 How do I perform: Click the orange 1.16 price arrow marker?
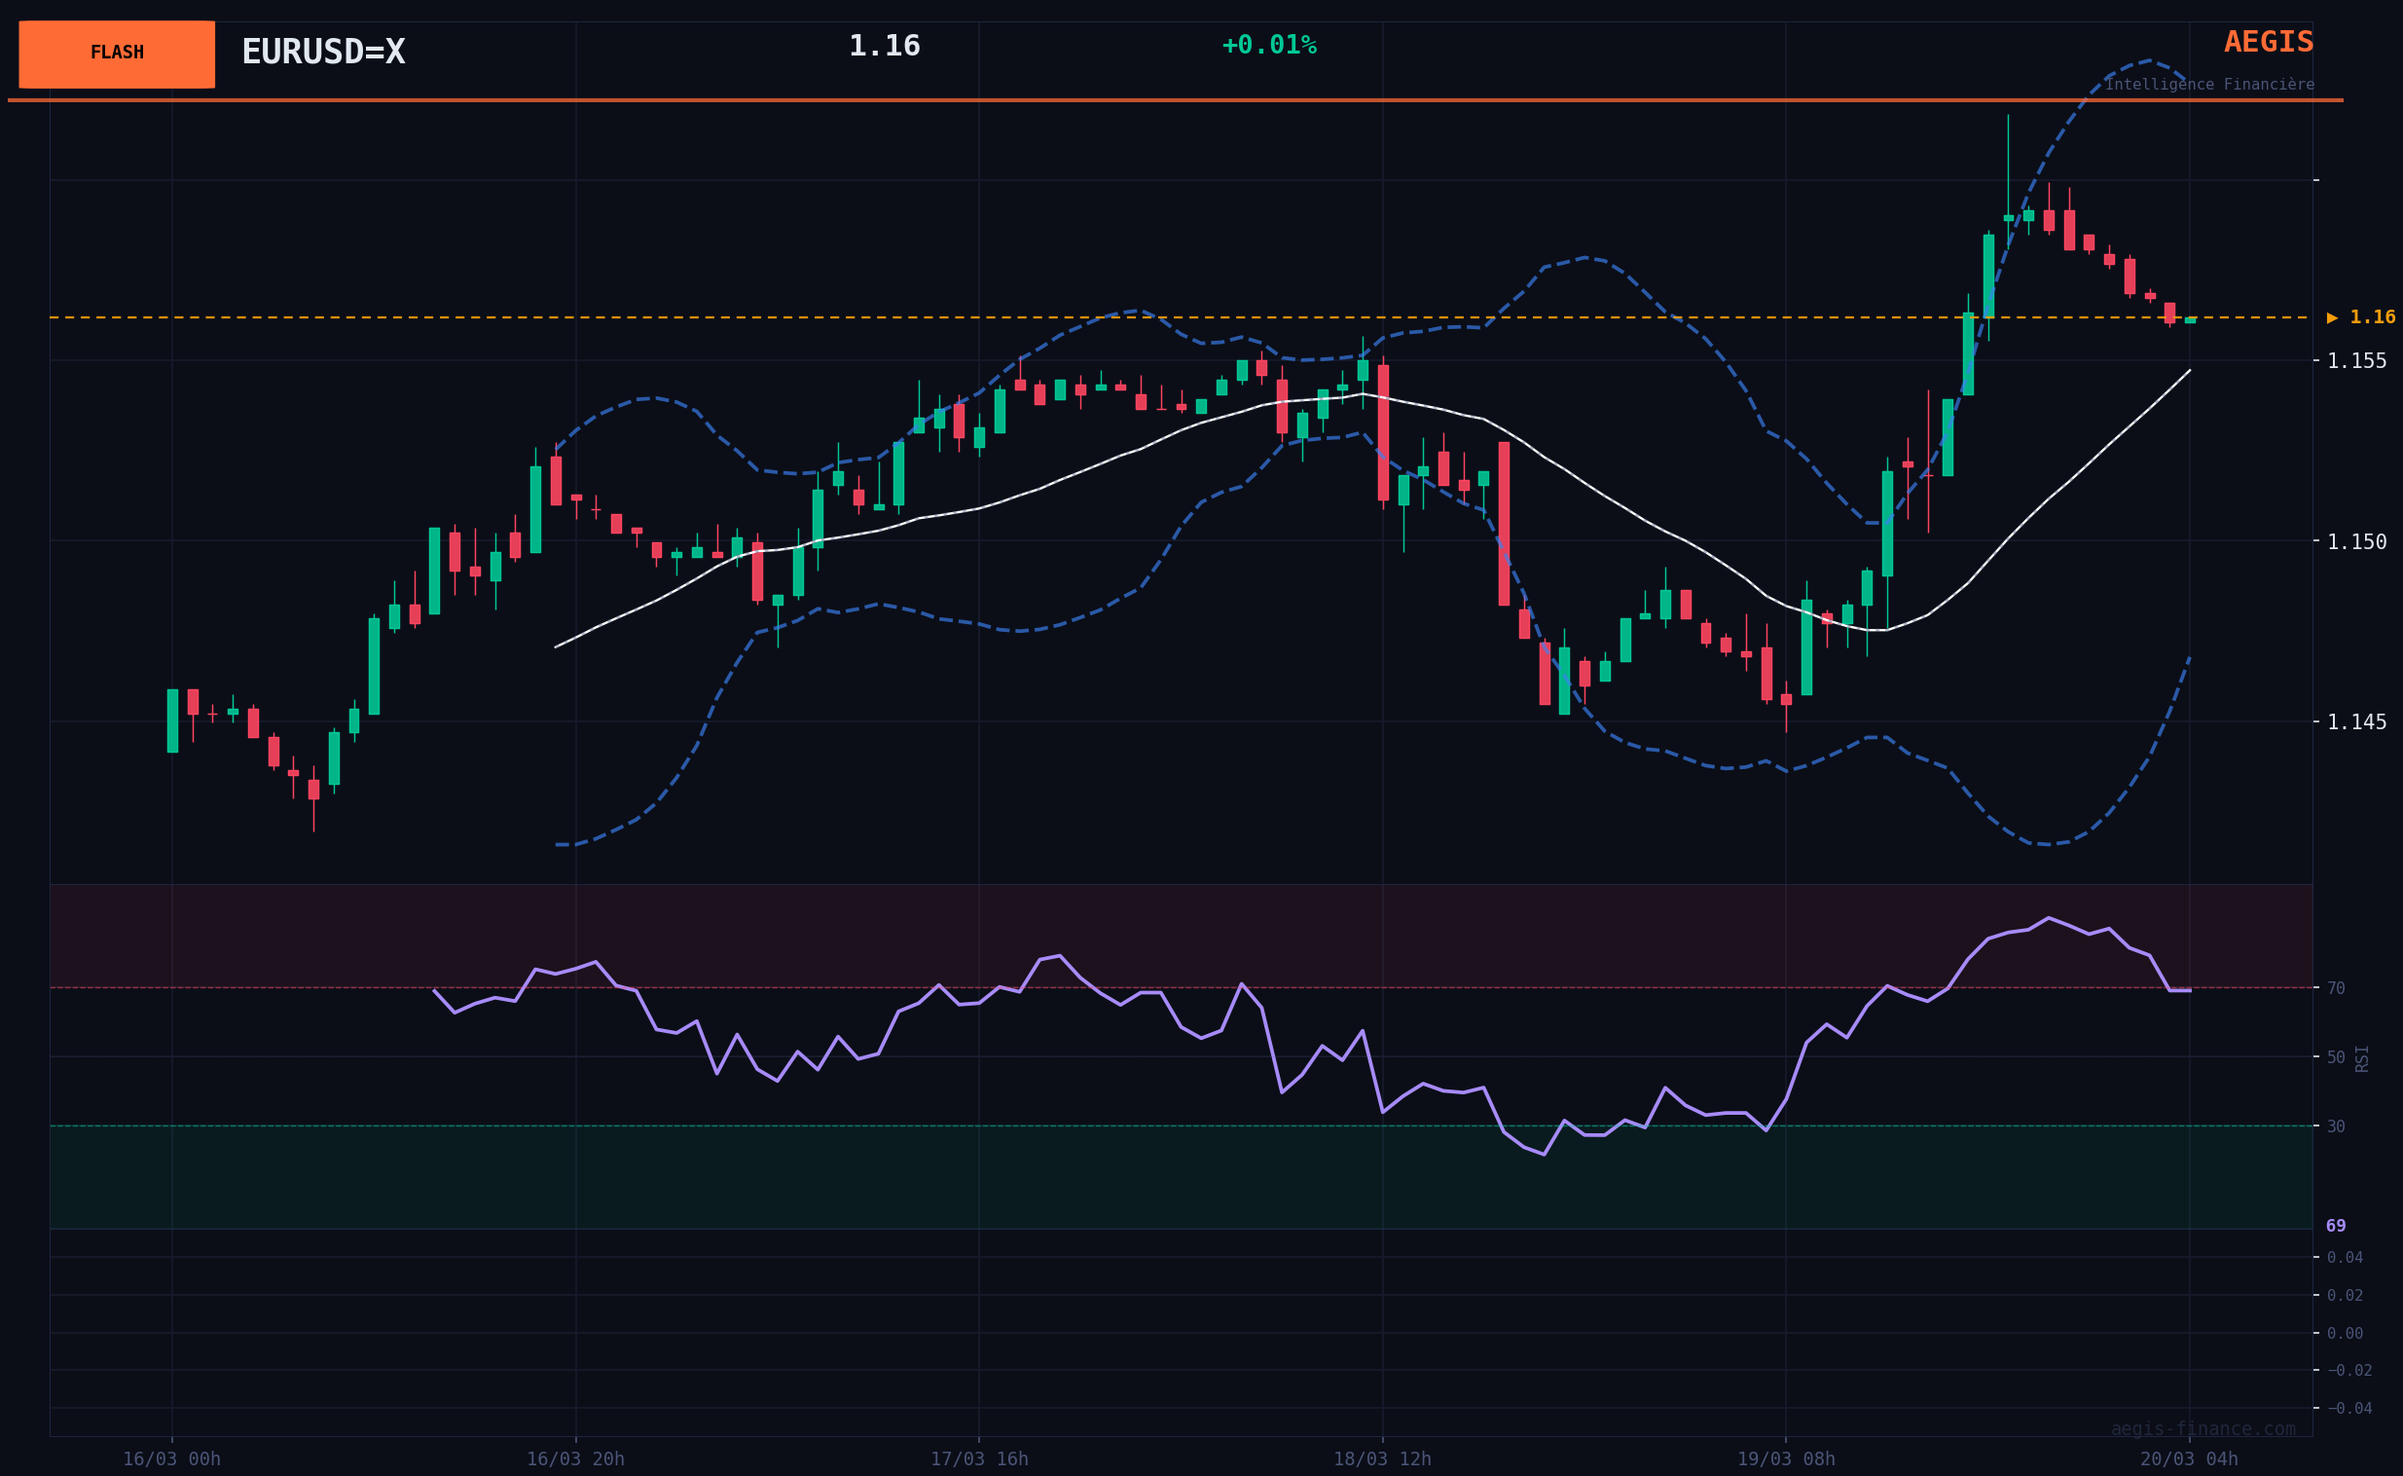point(2360,317)
